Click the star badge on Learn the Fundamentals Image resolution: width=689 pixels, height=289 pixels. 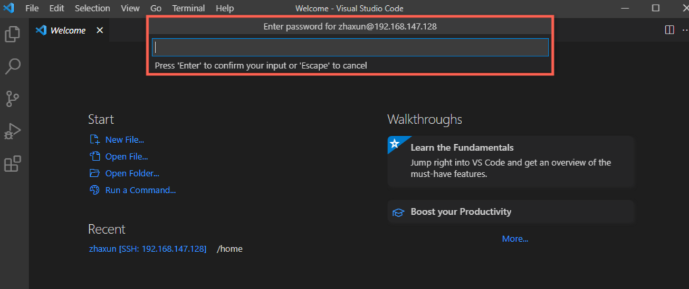394,143
